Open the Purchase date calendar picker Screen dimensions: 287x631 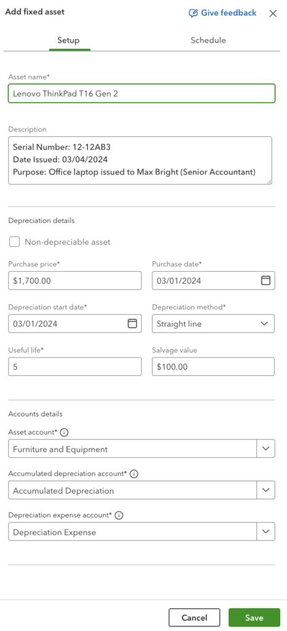click(x=265, y=280)
